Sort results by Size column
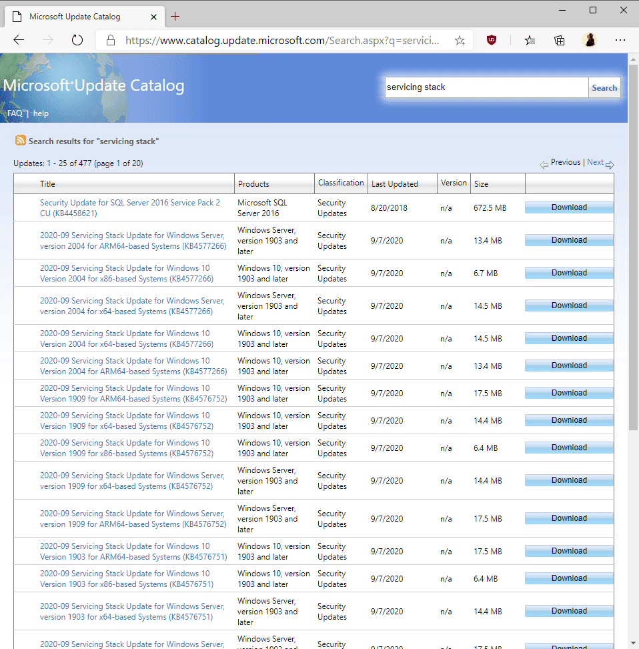Screen dimensions: 639x649 click(482, 184)
